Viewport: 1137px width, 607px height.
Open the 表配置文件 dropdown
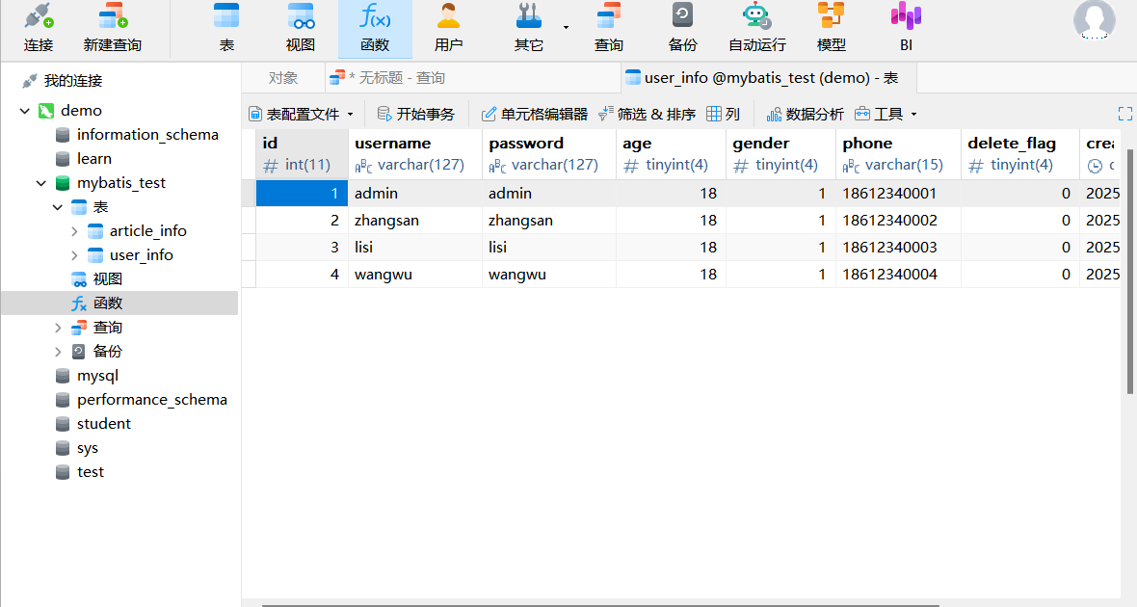pyautogui.click(x=302, y=114)
